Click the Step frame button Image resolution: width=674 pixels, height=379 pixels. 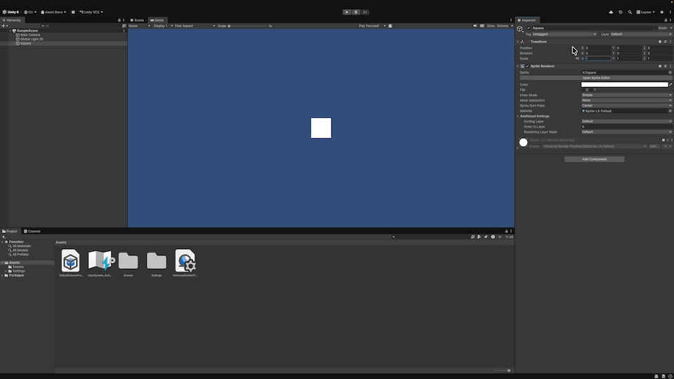[364, 12]
